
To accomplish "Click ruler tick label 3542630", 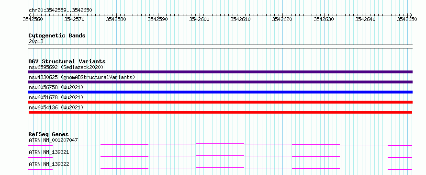I will click(x=324, y=19).
